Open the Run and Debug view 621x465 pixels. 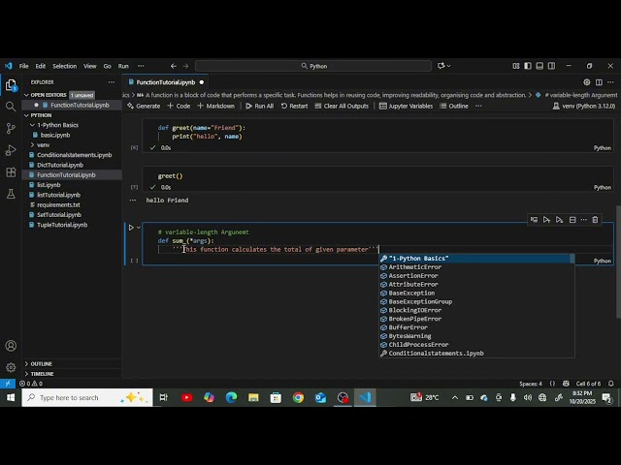(x=11, y=150)
